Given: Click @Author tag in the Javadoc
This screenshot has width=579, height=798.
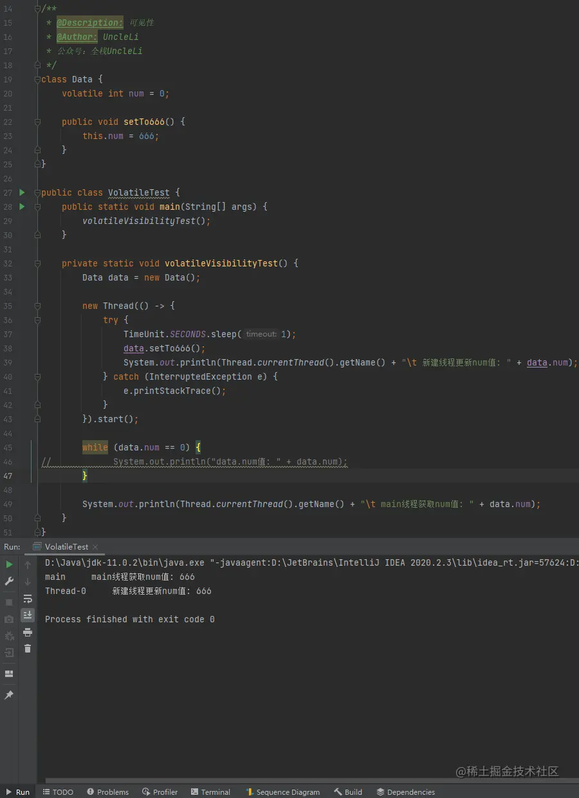Looking at the screenshot, I should (77, 37).
